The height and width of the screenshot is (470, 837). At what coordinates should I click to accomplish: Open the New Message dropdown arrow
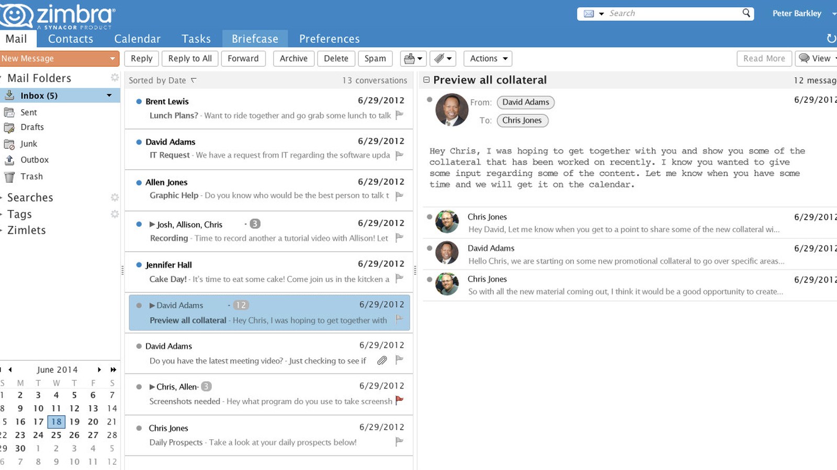click(x=112, y=58)
